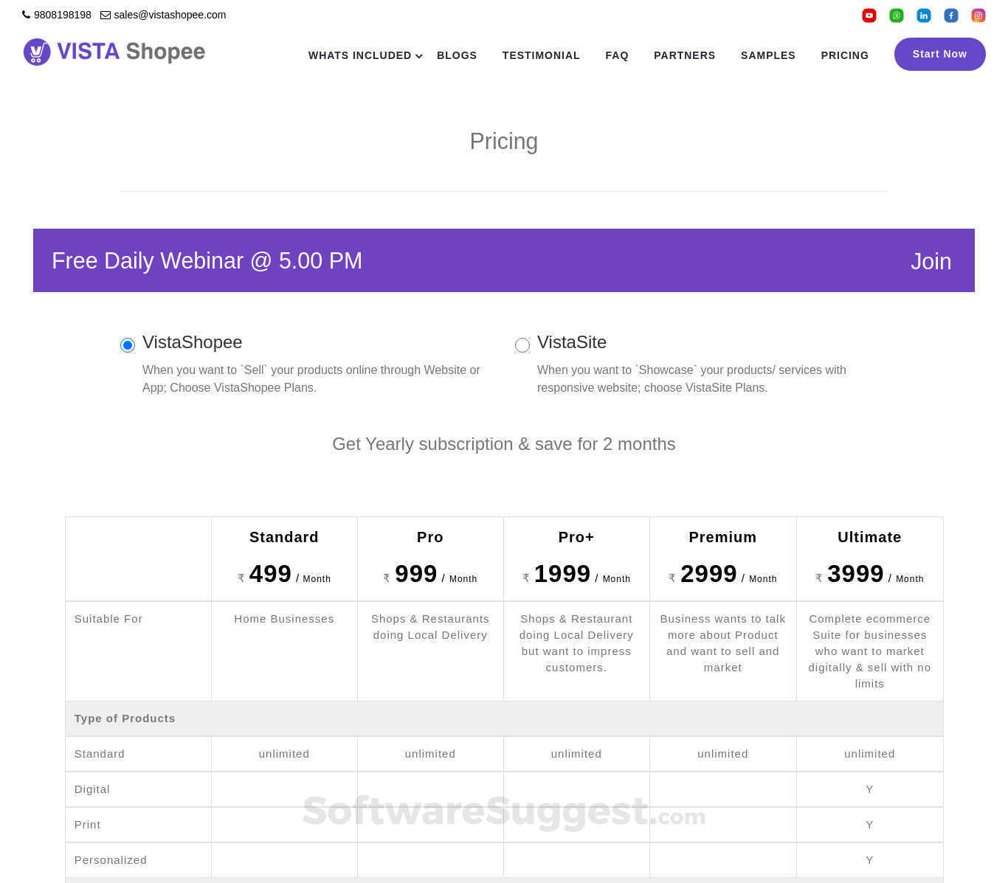The height and width of the screenshot is (883, 1008).
Task: Open the LinkedIn page icon
Action: click(x=923, y=15)
